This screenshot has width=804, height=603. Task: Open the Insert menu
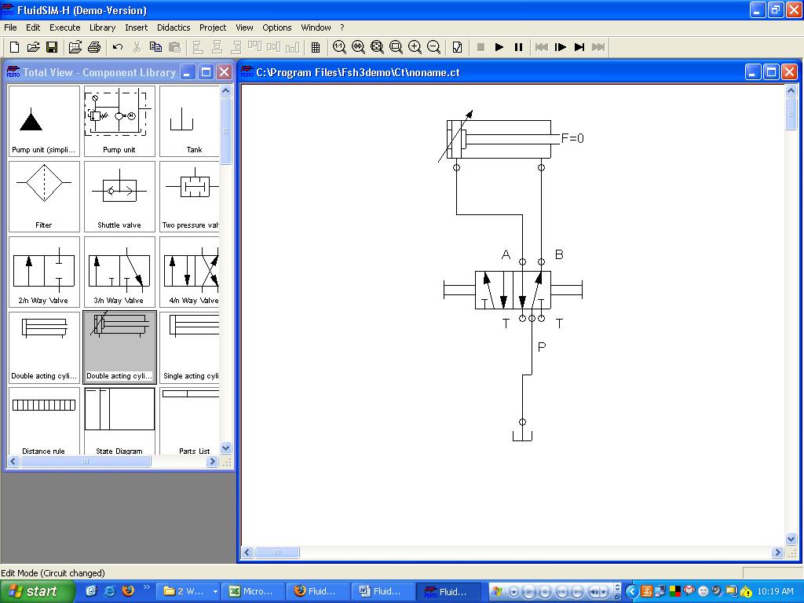pyautogui.click(x=137, y=27)
